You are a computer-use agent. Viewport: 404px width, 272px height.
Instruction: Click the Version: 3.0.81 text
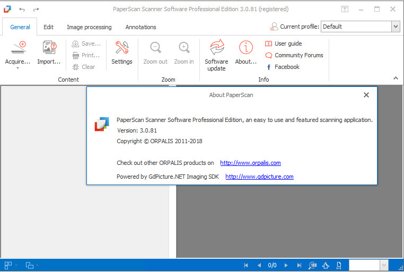[x=137, y=130]
